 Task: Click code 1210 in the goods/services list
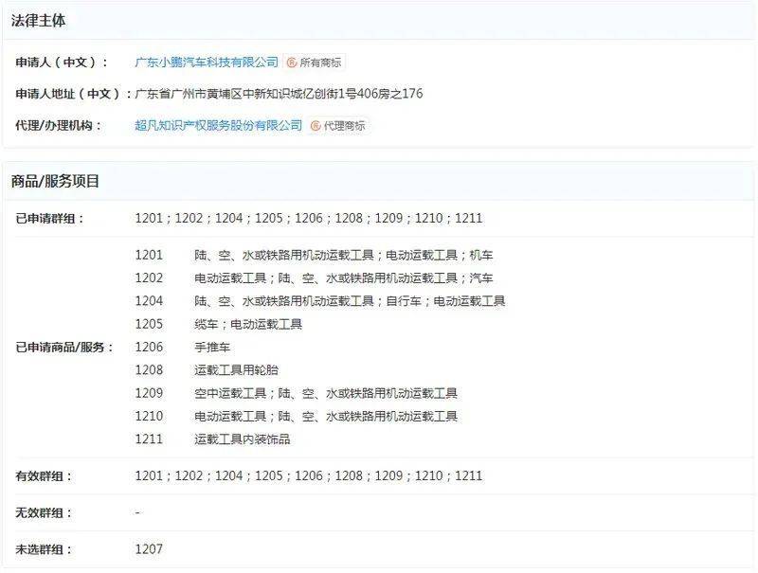click(149, 416)
